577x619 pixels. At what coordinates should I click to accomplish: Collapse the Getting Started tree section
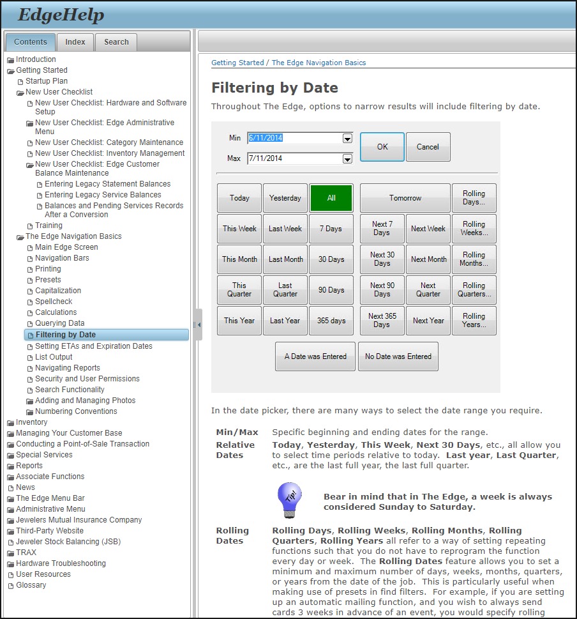tap(11, 71)
